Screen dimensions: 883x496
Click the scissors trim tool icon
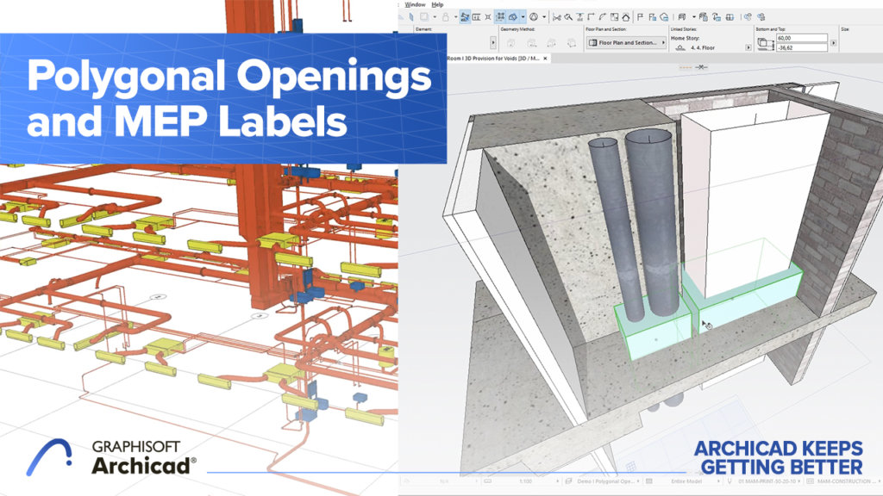click(x=557, y=16)
